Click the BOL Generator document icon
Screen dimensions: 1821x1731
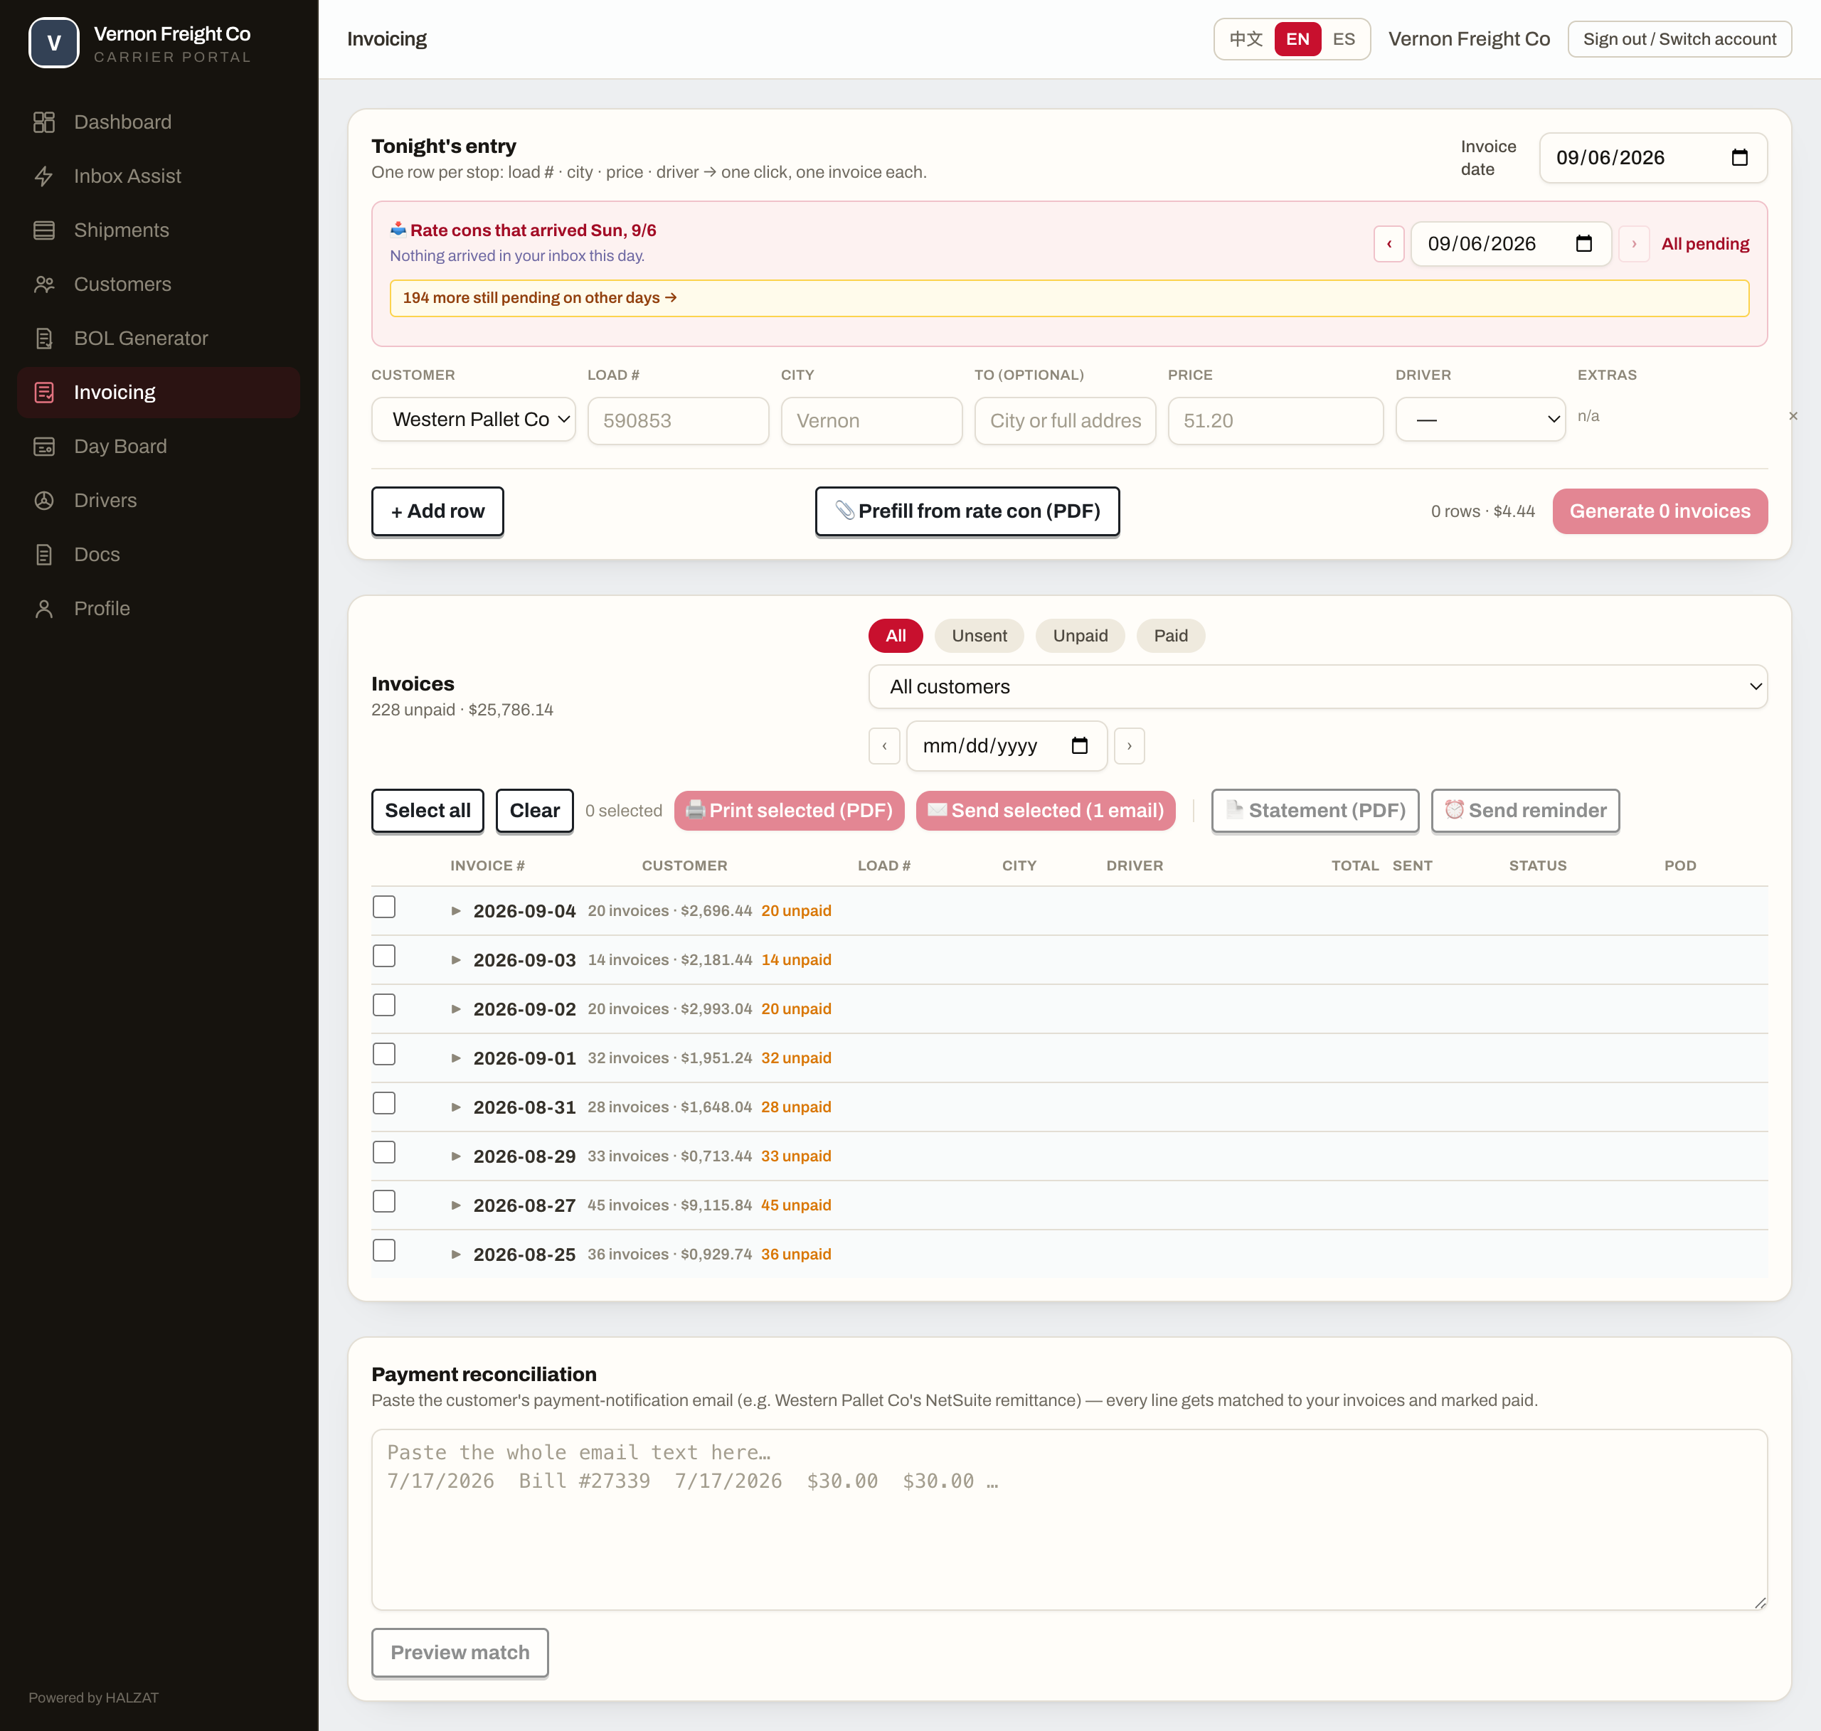tap(43, 339)
